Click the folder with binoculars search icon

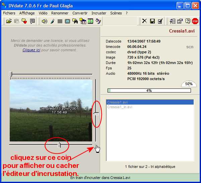click(x=75, y=21)
